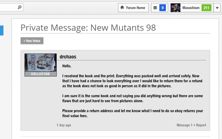Click in the search input field

coord(9,7)
